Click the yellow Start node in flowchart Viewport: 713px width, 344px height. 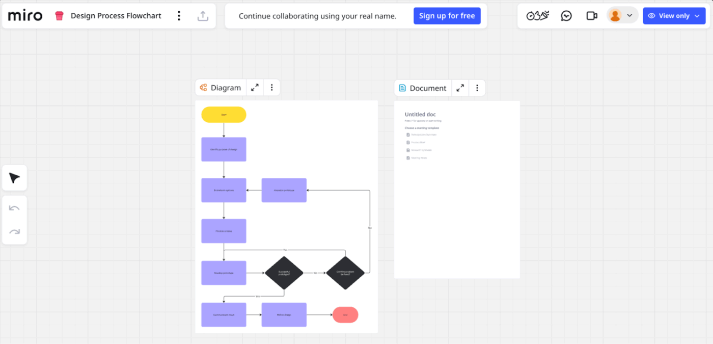tap(224, 115)
